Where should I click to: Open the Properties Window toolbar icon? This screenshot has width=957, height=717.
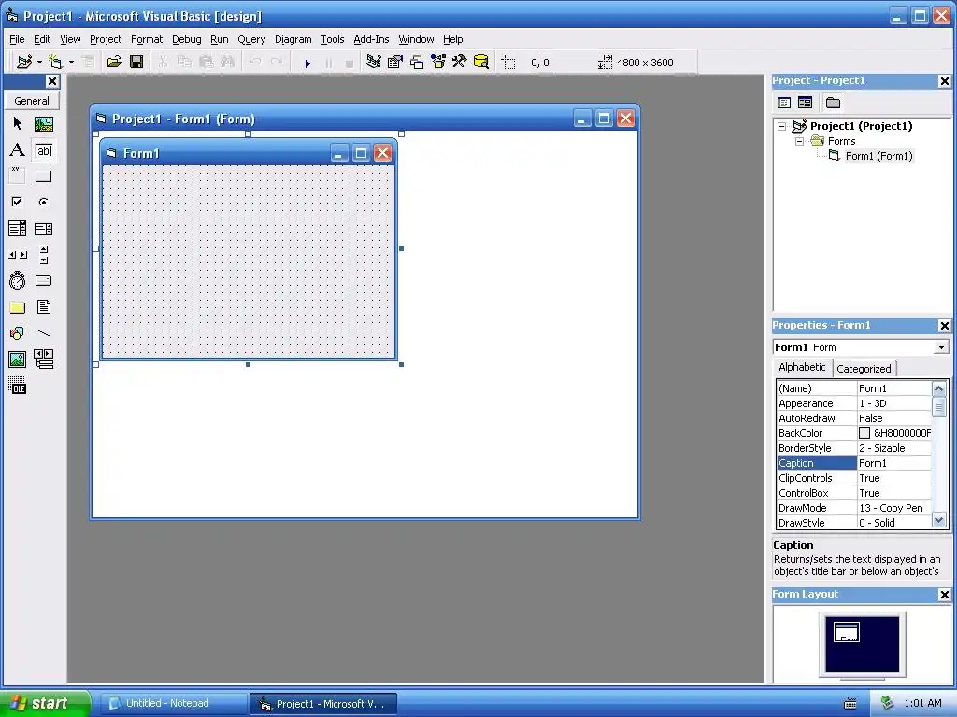(x=395, y=63)
